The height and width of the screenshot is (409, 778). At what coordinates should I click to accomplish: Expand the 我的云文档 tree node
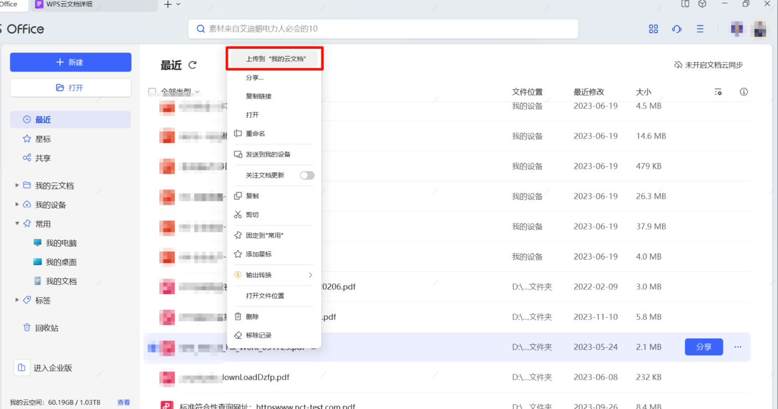pyautogui.click(x=17, y=185)
